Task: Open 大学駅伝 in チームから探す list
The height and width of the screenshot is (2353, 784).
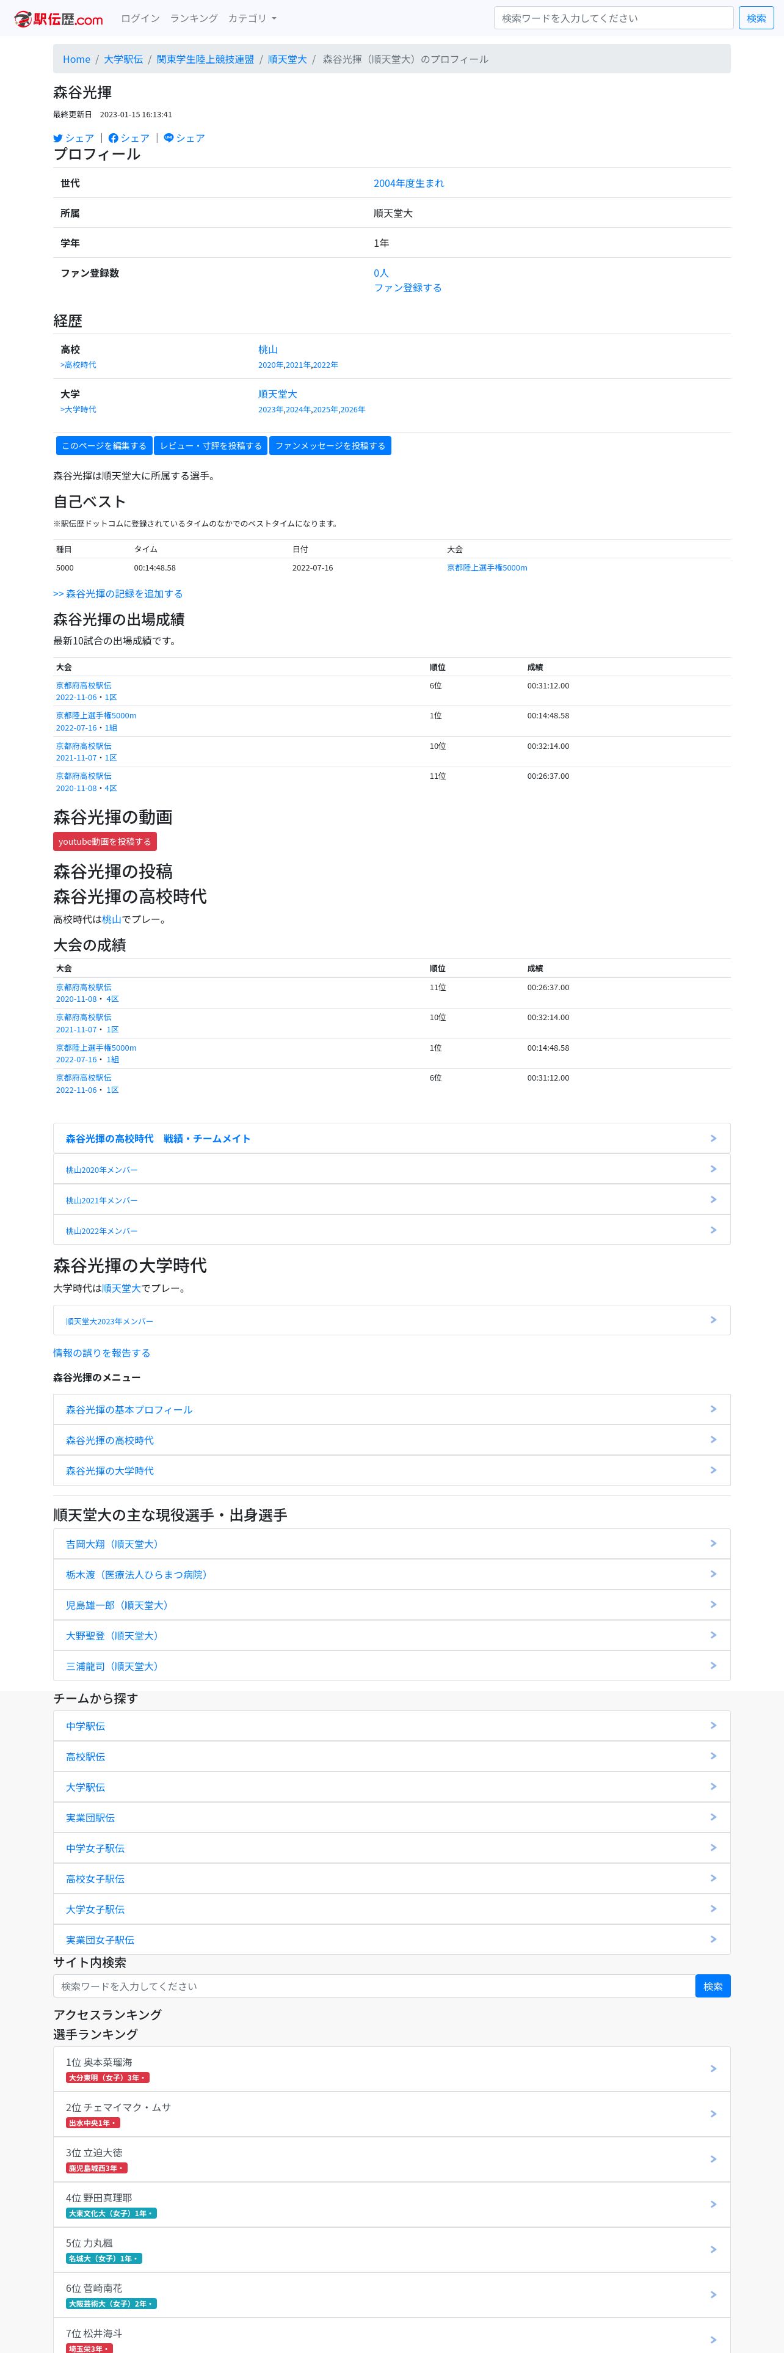Action: (391, 1787)
